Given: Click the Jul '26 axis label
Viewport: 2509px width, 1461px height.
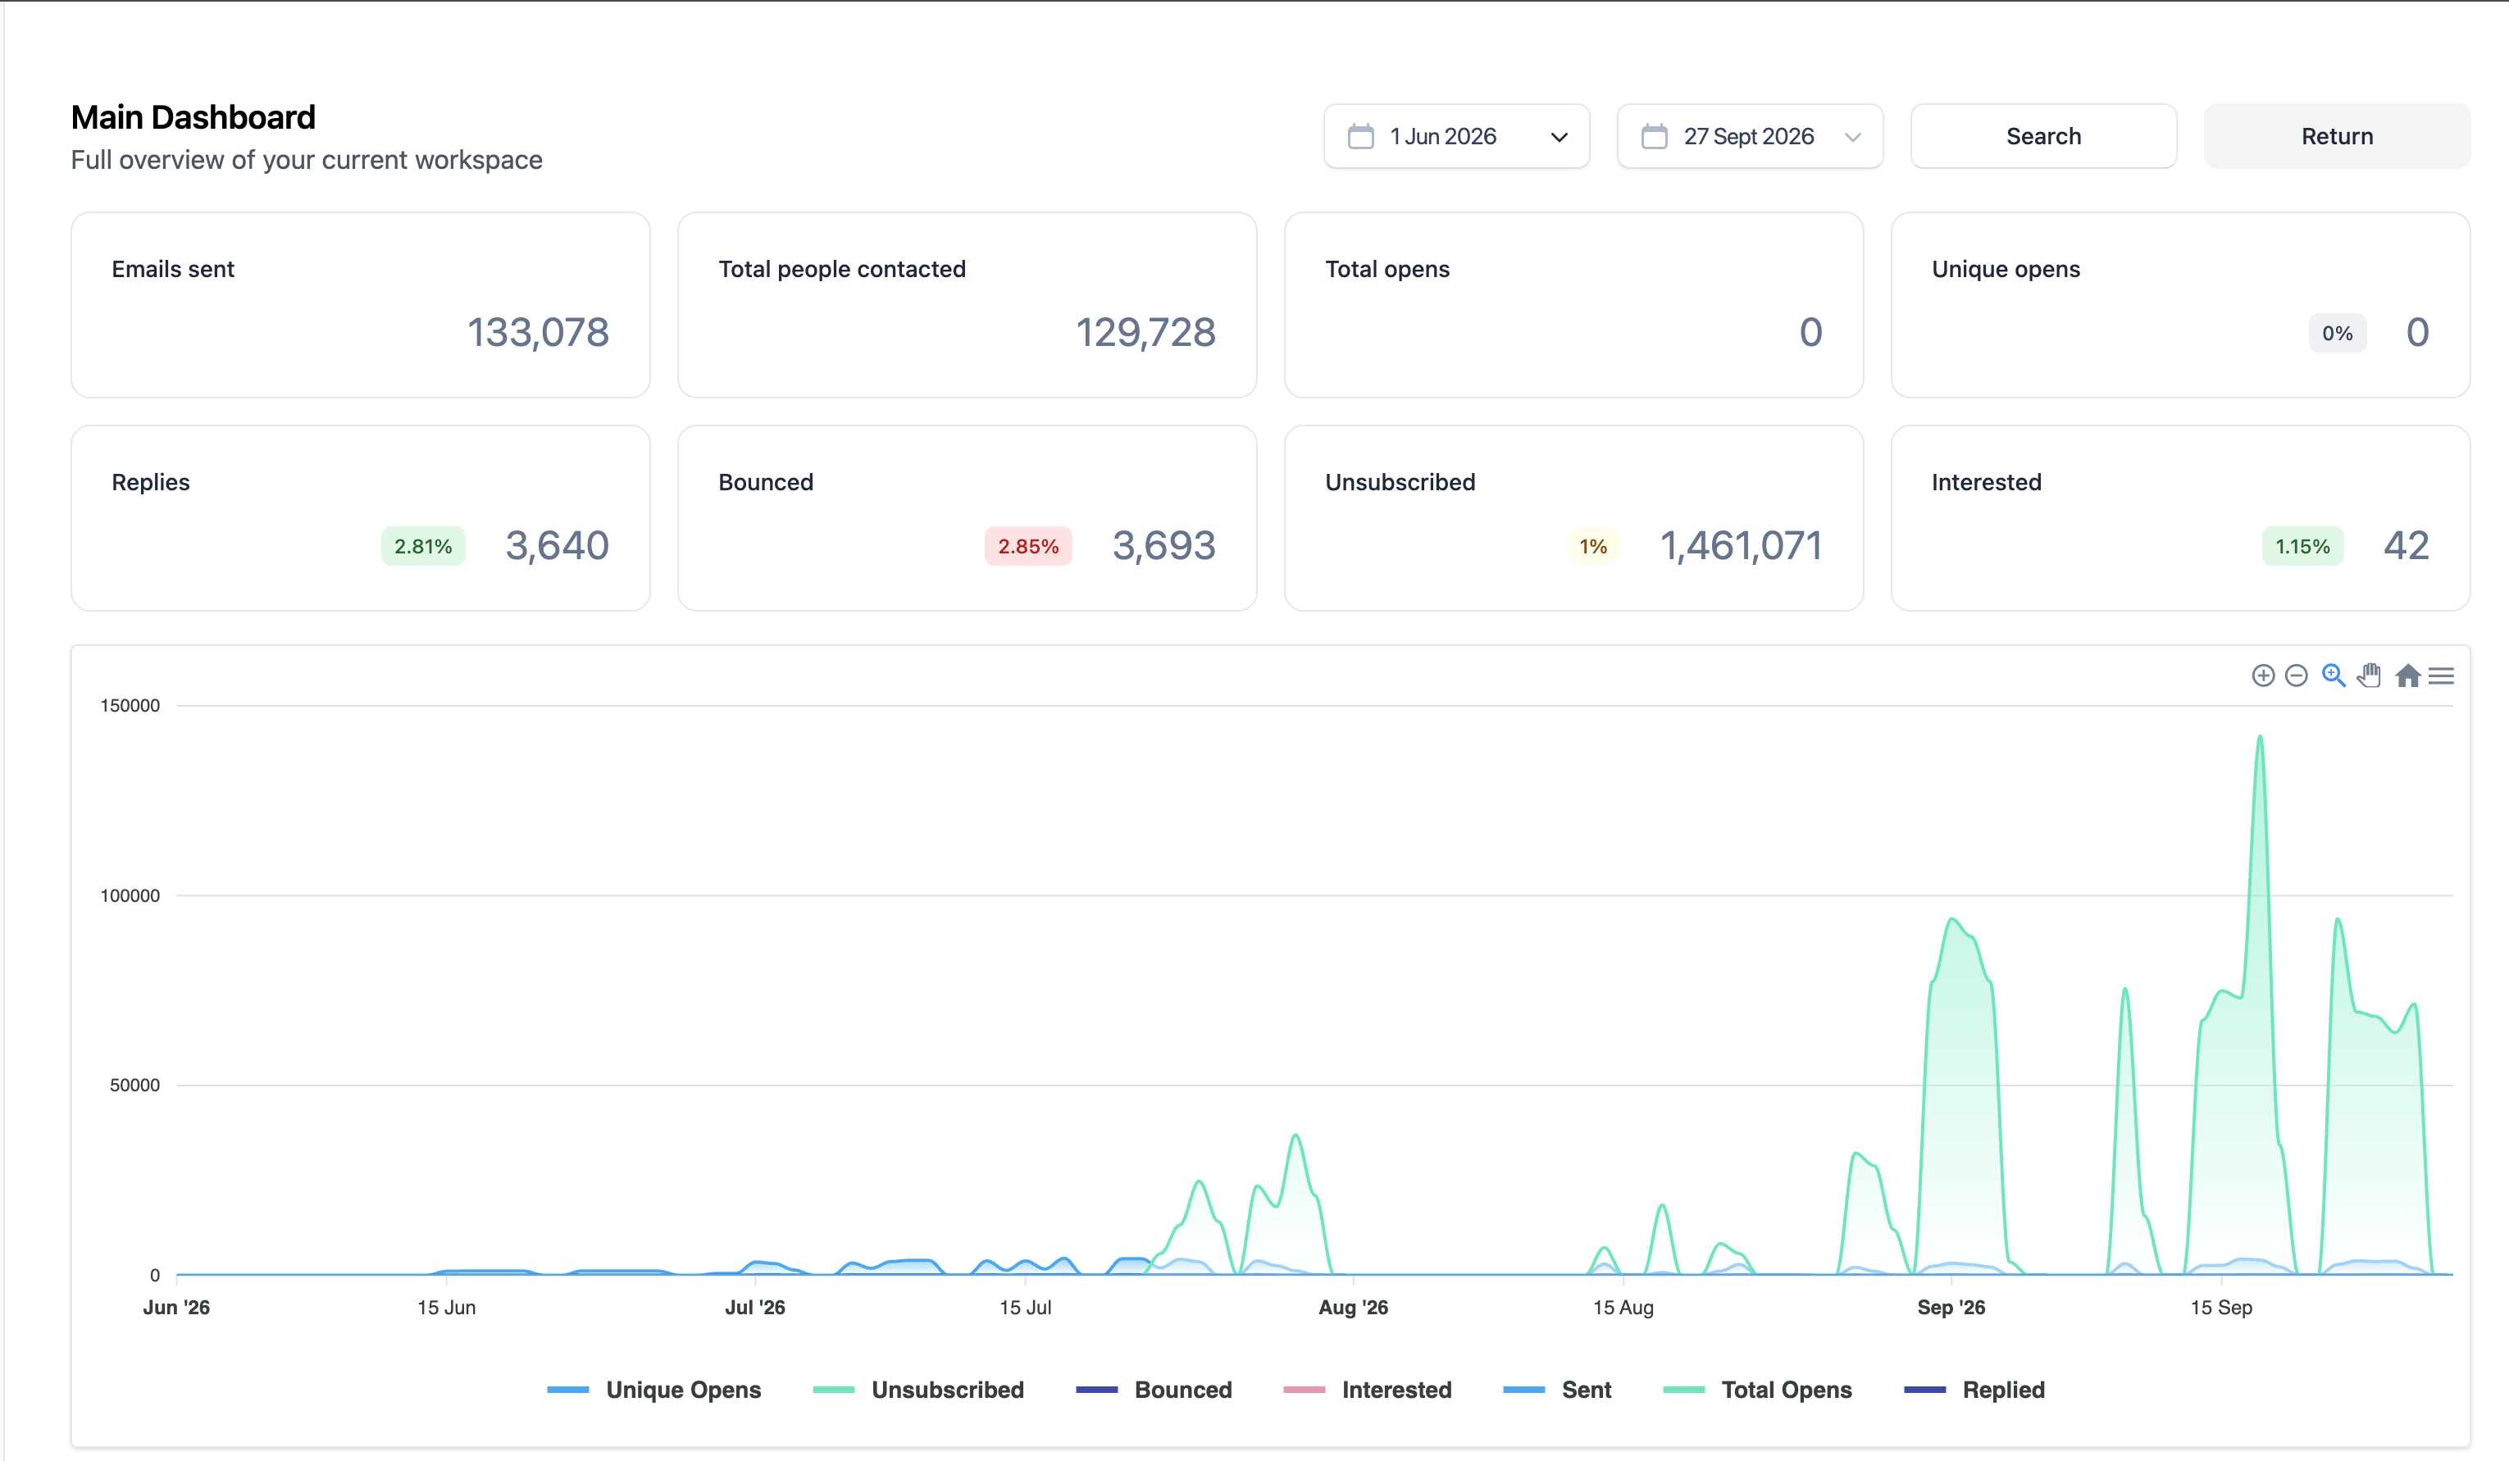Looking at the screenshot, I should pyautogui.click(x=754, y=1308).
